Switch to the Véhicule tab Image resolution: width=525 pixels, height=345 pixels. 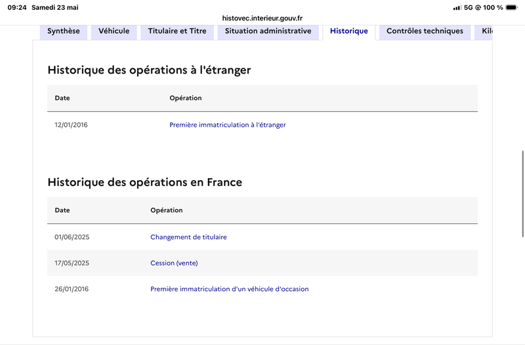pos(114,31)
